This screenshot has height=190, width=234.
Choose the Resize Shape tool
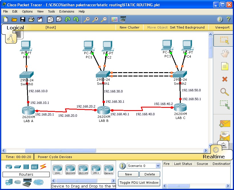pos(225,105)
